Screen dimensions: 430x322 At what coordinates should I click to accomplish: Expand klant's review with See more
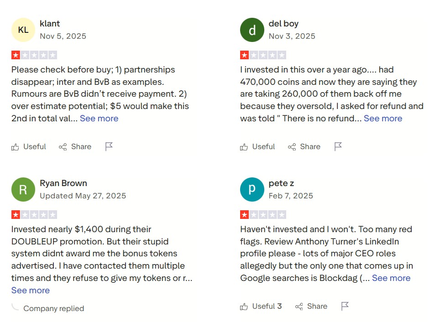[99, 118]
